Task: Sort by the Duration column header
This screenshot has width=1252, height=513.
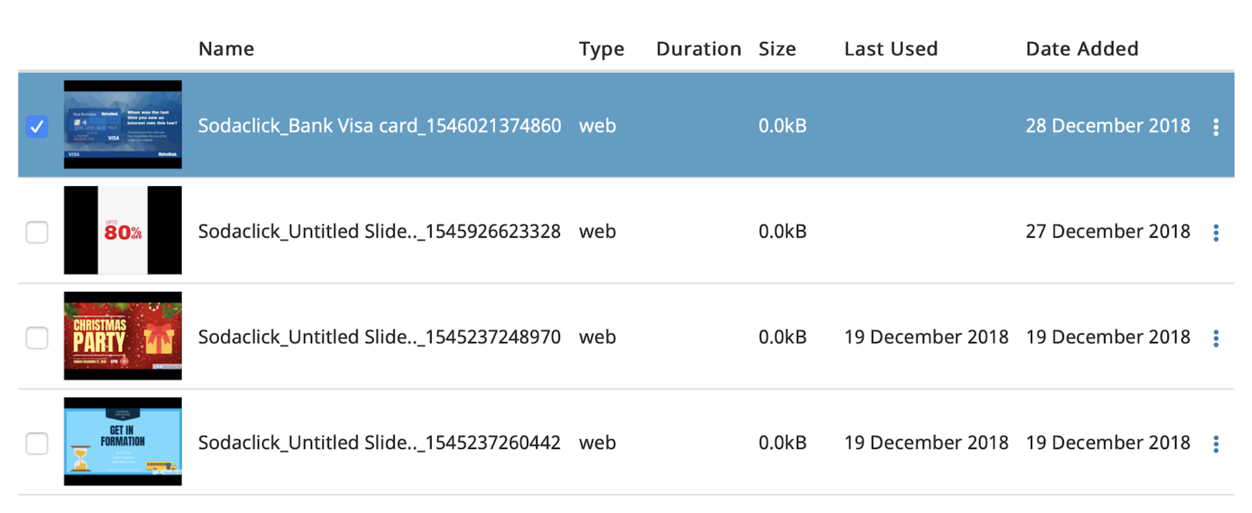Action: coord(698,49)
